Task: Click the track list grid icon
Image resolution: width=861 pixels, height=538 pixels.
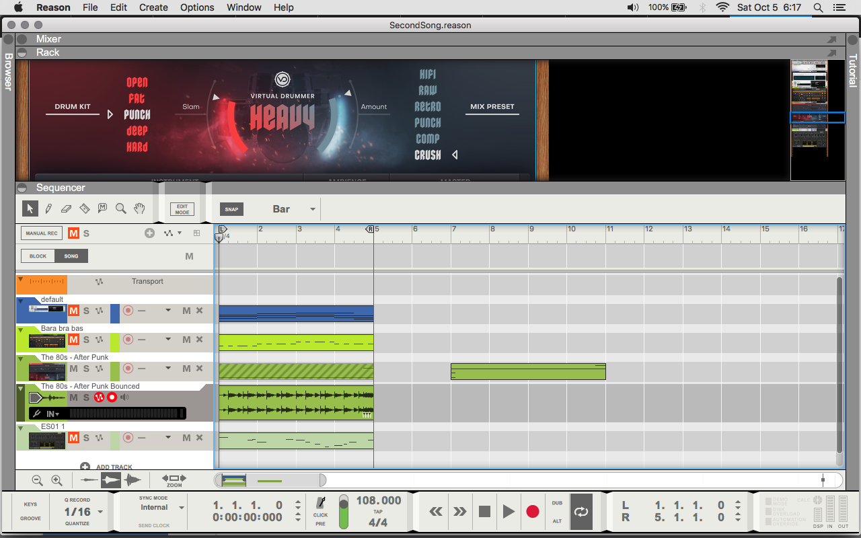Action: coord(196,233)
